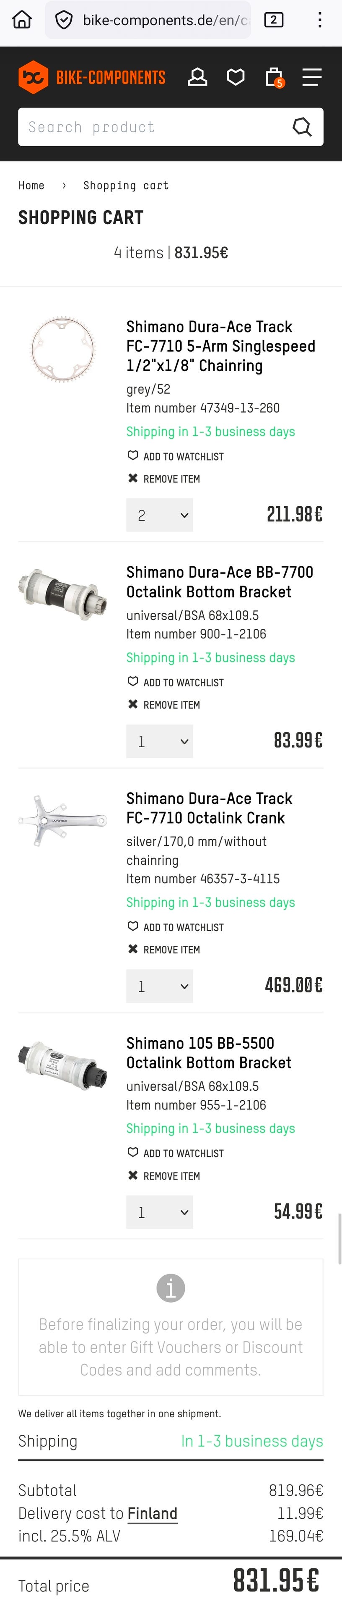This screenshot has width=342, height=1612.
Task: Click the search magnifier icon
Action: point(302,127)
